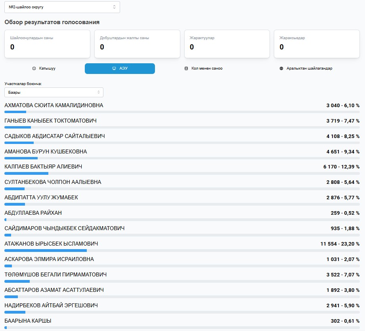Click the 11 554 · 23,20 % vote result

[x=340, y=244]
